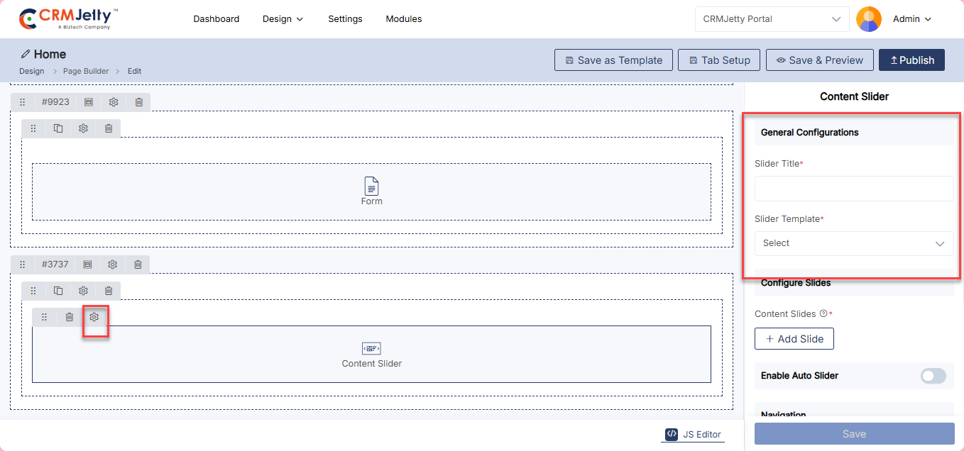Viewport: 964px width, 451px height.
Task: Open the Slider Template select dropdown
Action: click(853, 243)
